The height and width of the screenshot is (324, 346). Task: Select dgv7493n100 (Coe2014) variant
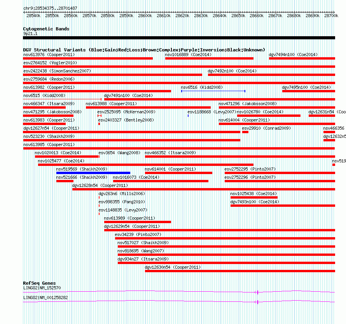click(283, 206)
